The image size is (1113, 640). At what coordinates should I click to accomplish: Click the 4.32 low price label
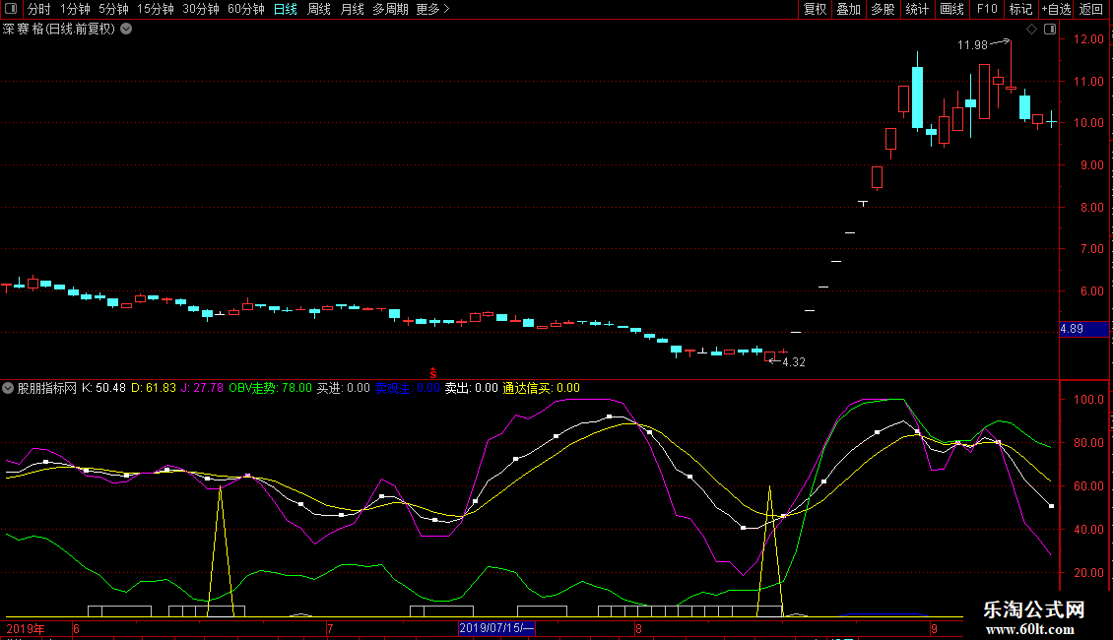click(x=794, y=362)
